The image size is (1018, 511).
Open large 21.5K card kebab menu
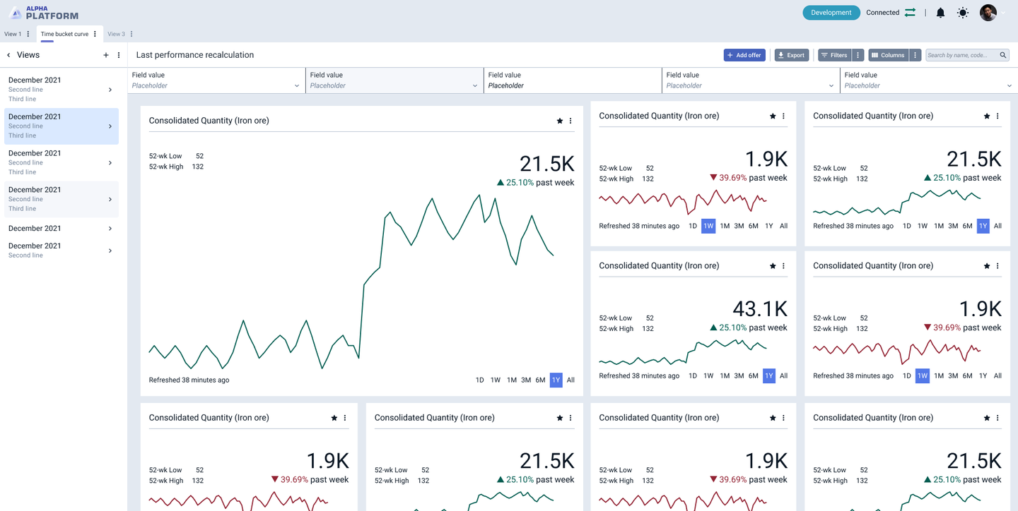click(571, 121)
